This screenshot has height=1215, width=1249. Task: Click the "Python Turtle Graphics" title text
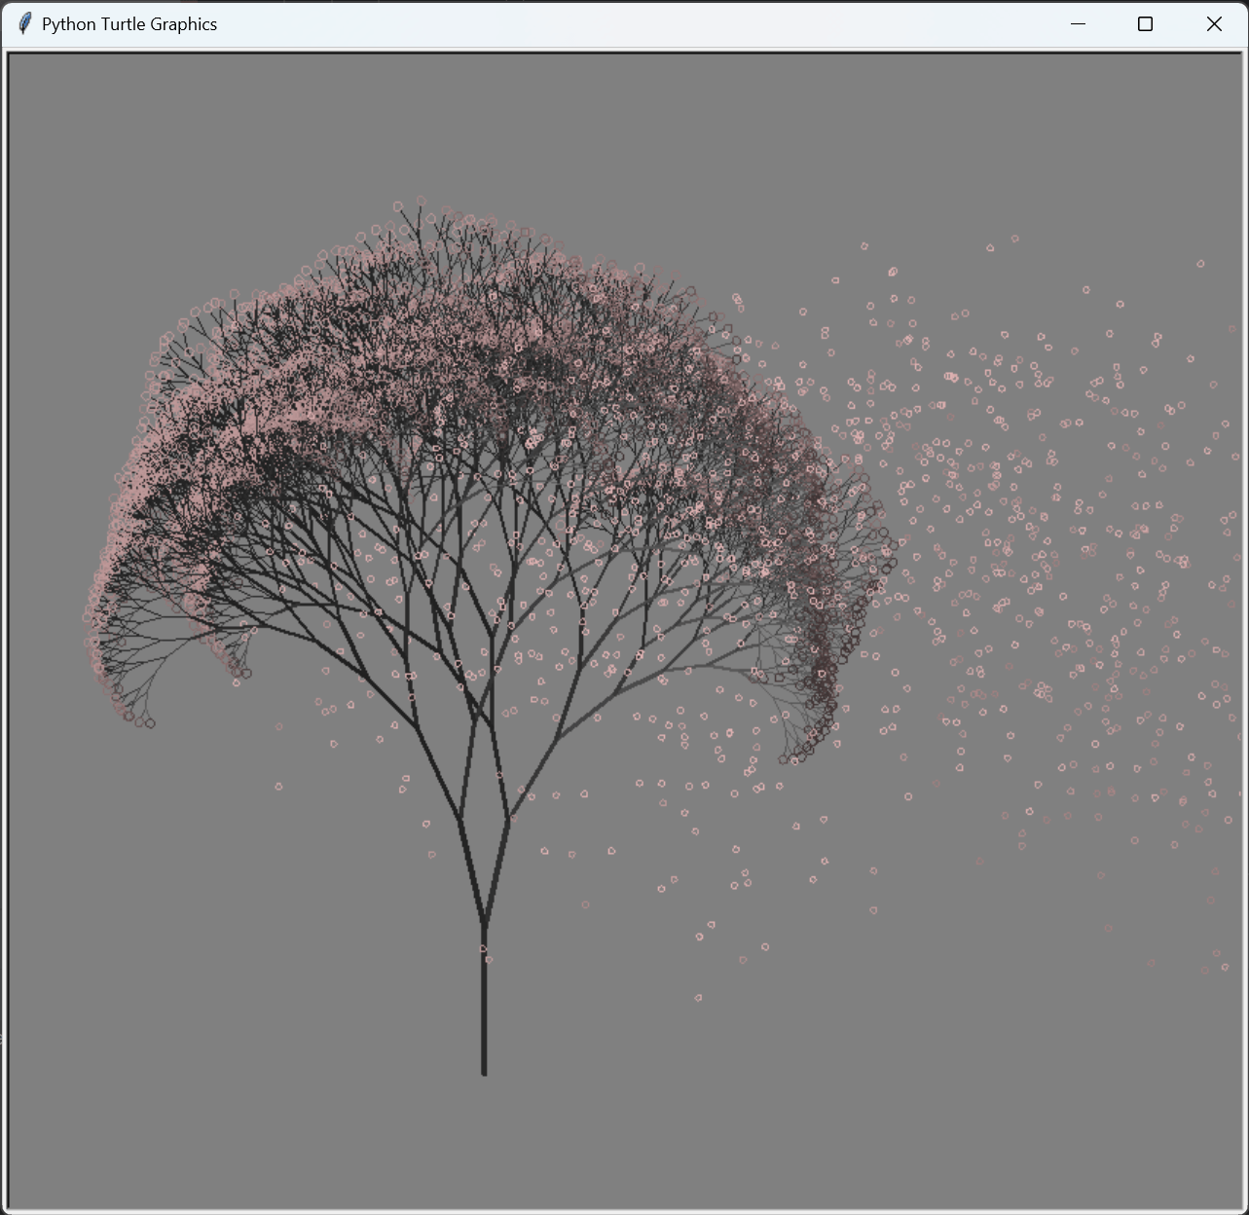129,24
